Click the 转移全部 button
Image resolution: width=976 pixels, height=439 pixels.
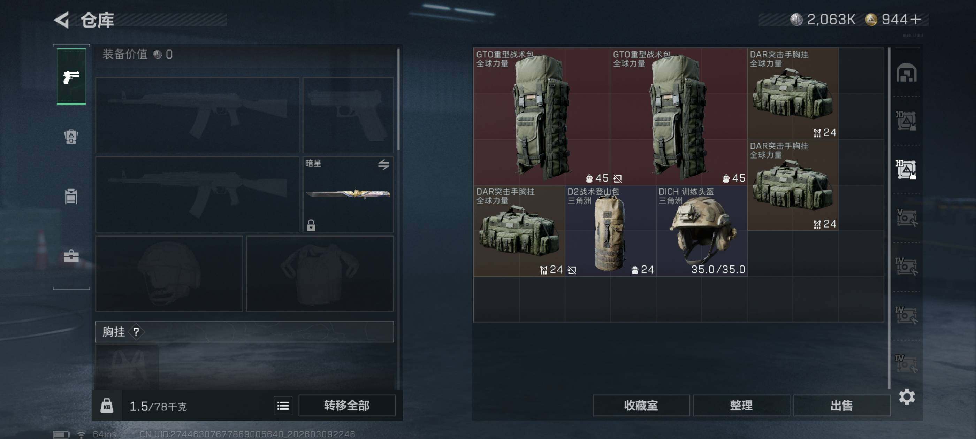click(x=347, y=406)
